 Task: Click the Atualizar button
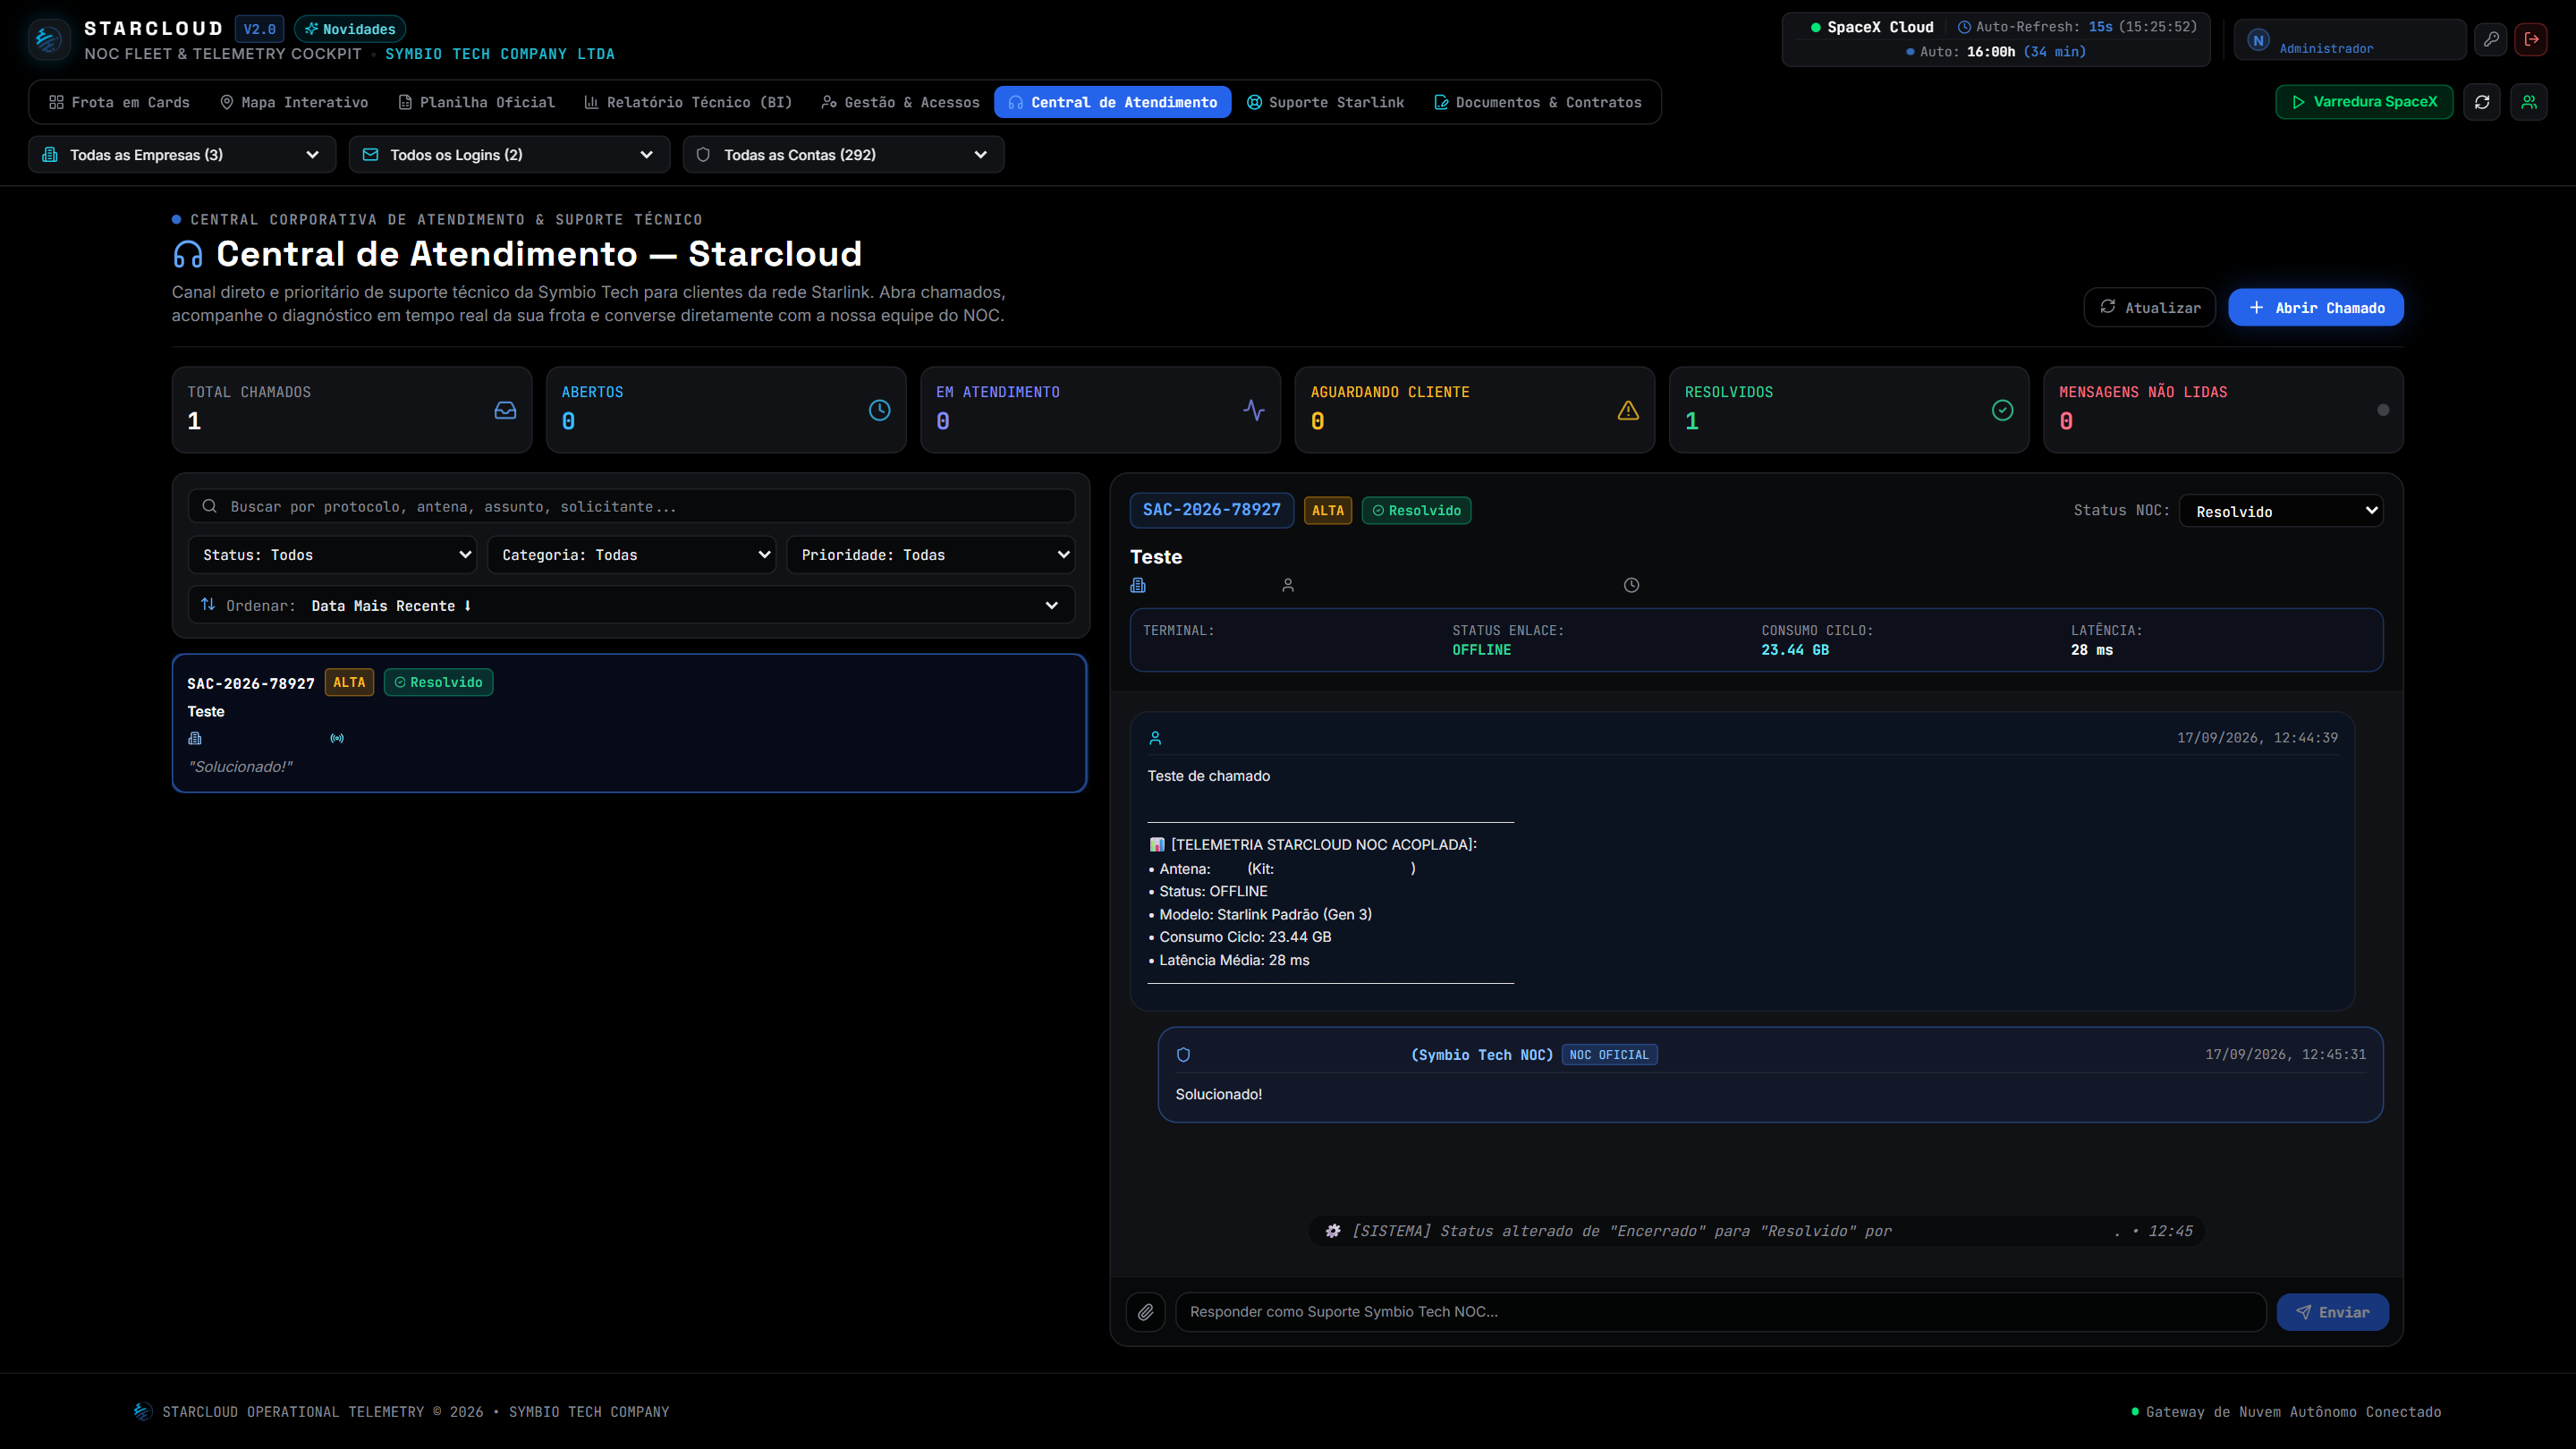2149,308
